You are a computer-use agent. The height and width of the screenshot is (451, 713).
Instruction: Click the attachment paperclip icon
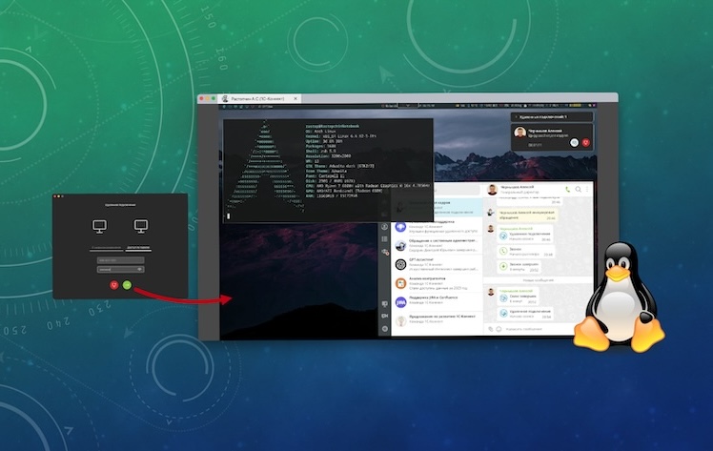coord(489,329)
